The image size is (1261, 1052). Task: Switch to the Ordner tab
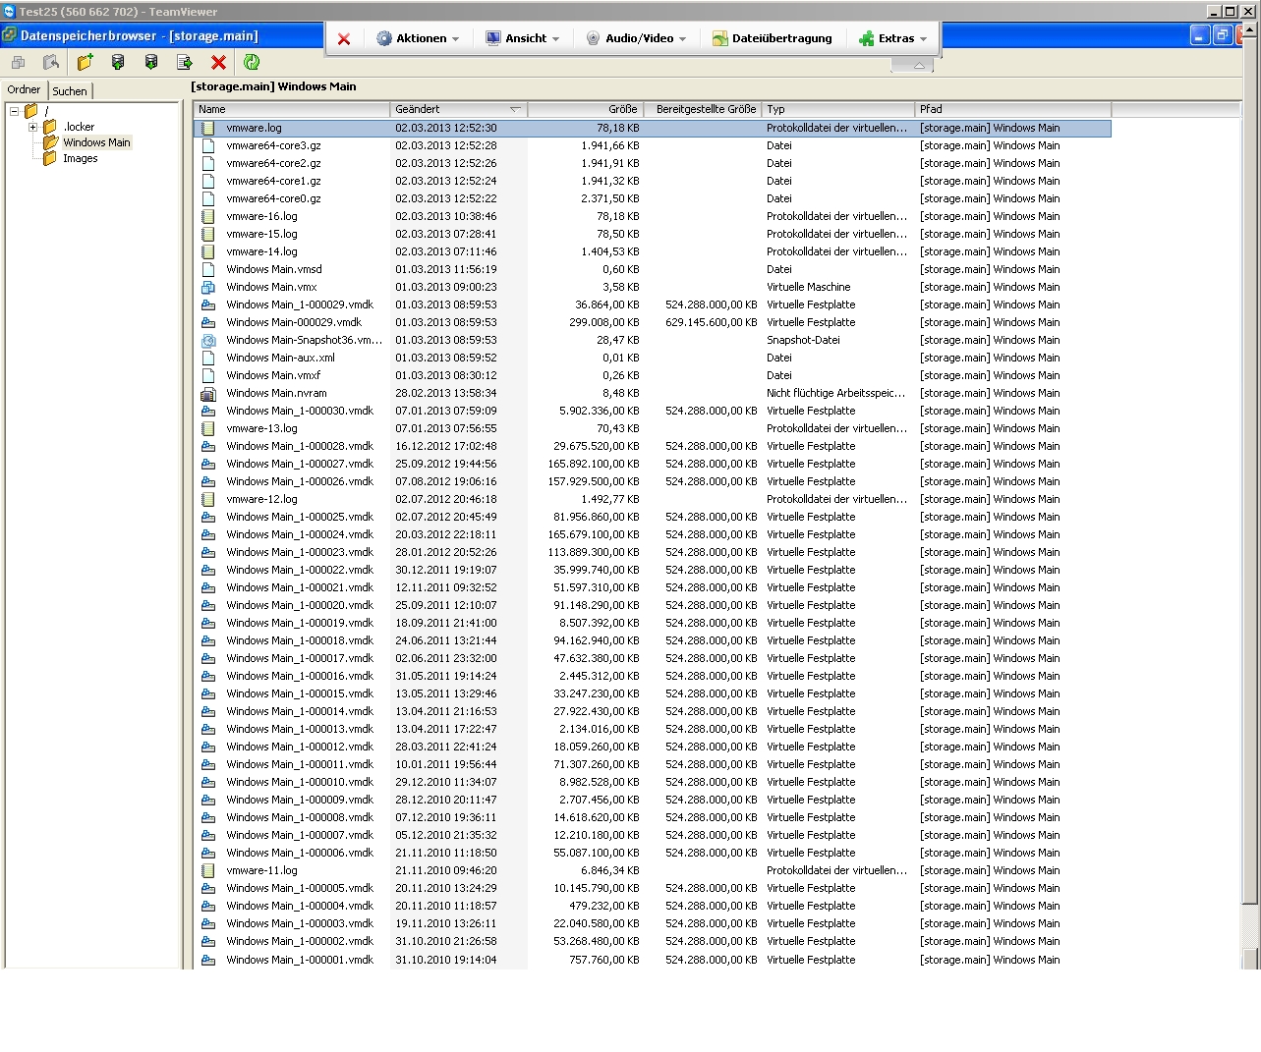[24, 89]
